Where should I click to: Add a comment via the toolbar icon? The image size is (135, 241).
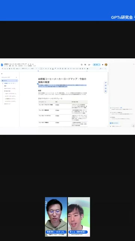point(60,69)
